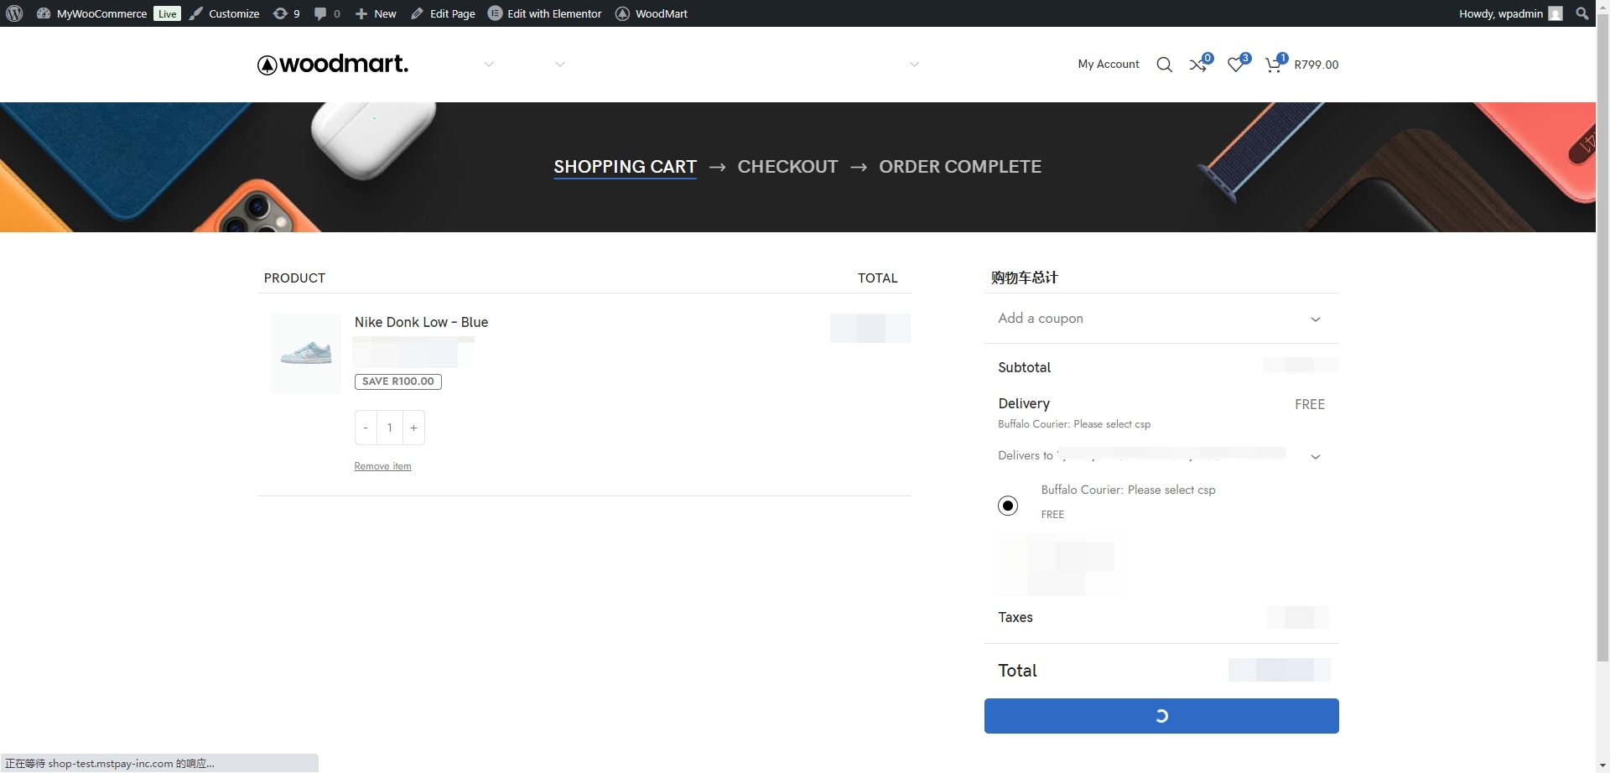Go to the ORDER COMPLETE step
Screen dimensions: 1610x773
[960, 166]
